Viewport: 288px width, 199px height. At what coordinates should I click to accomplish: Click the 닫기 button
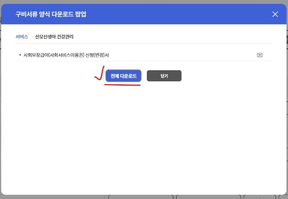click(164, 76)
